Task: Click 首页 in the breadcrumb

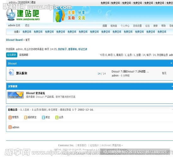Action: (27, 40)
